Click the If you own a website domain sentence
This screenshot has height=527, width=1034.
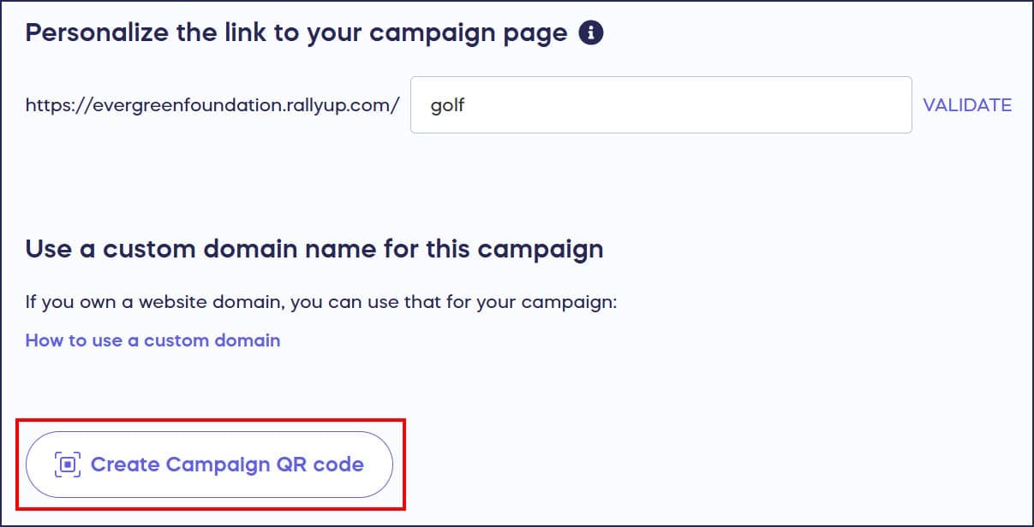pos(320,302)
